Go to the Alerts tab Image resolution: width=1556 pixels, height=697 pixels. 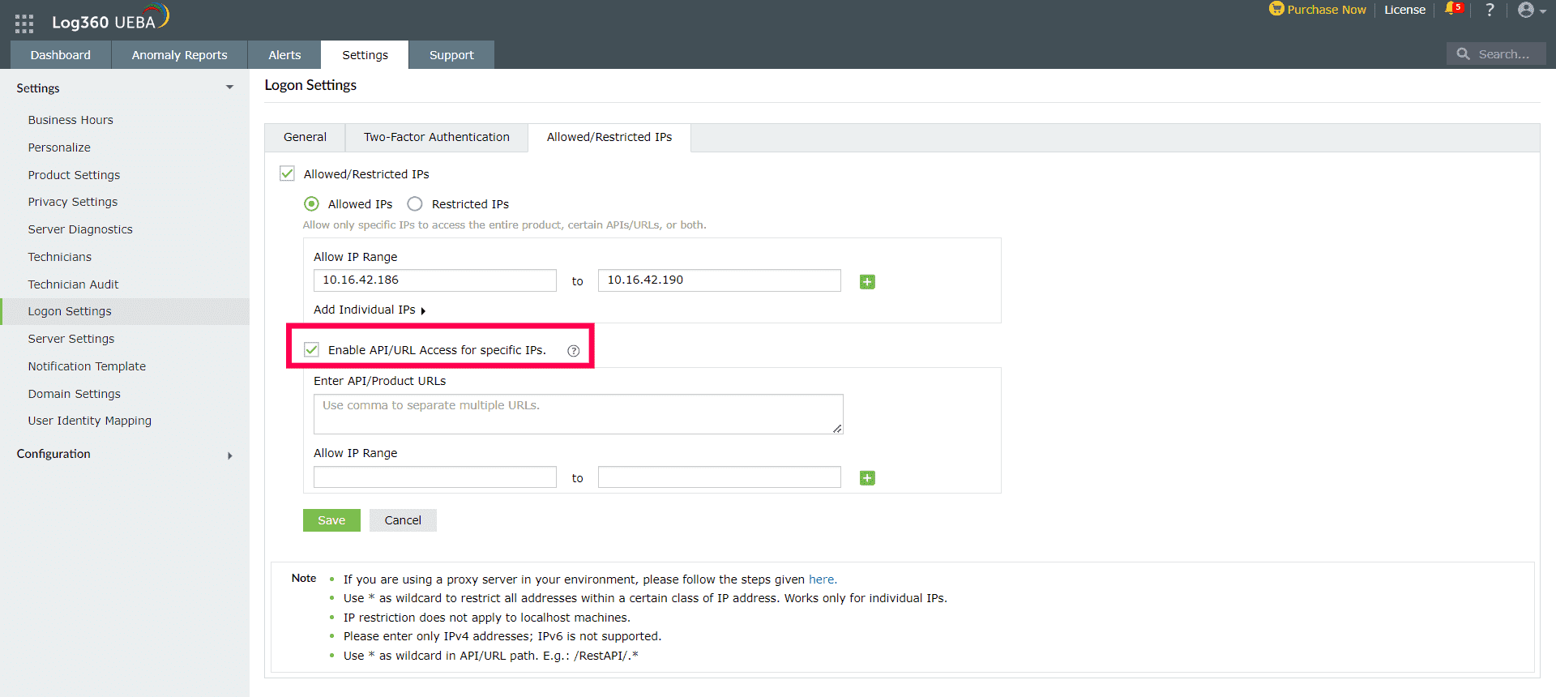click(x=284, y=55)
